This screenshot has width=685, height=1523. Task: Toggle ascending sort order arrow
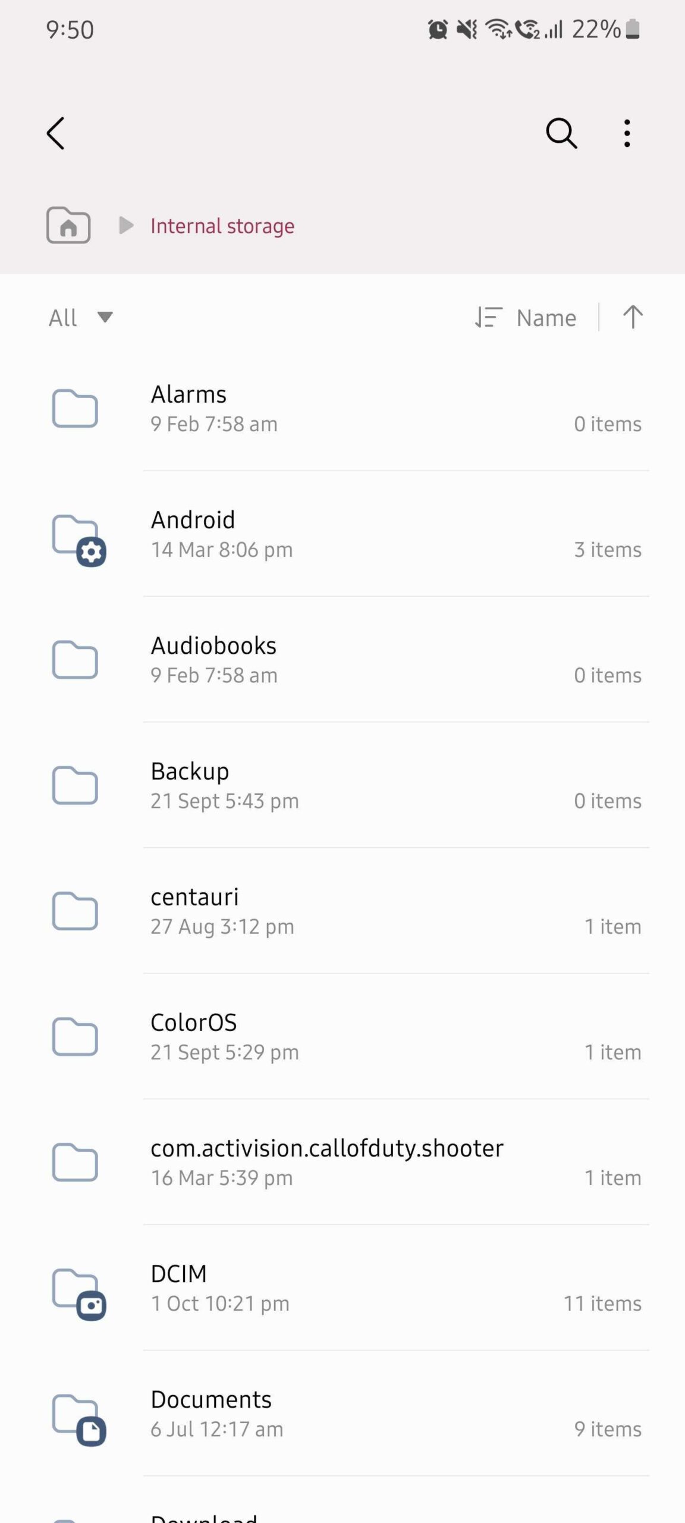633,317
